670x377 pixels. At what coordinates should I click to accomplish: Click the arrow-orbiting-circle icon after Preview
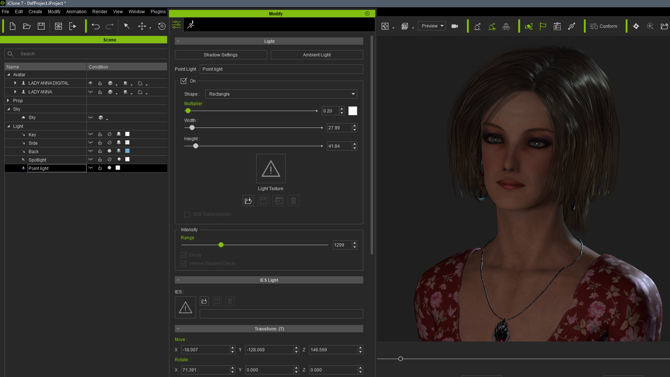click(x=477, y=26)
